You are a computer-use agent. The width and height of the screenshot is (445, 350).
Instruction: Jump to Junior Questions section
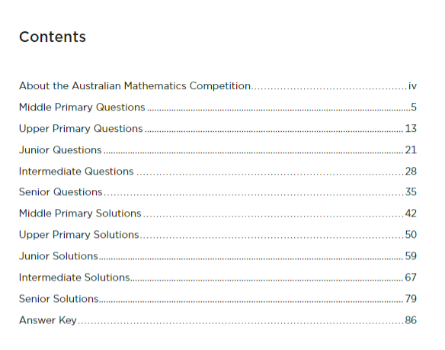coord(218,149)
